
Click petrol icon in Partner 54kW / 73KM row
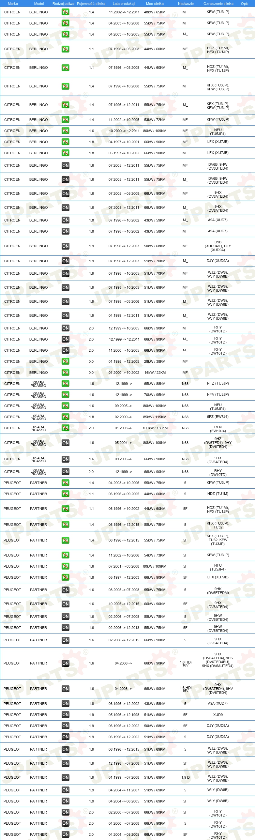point(66,555)
